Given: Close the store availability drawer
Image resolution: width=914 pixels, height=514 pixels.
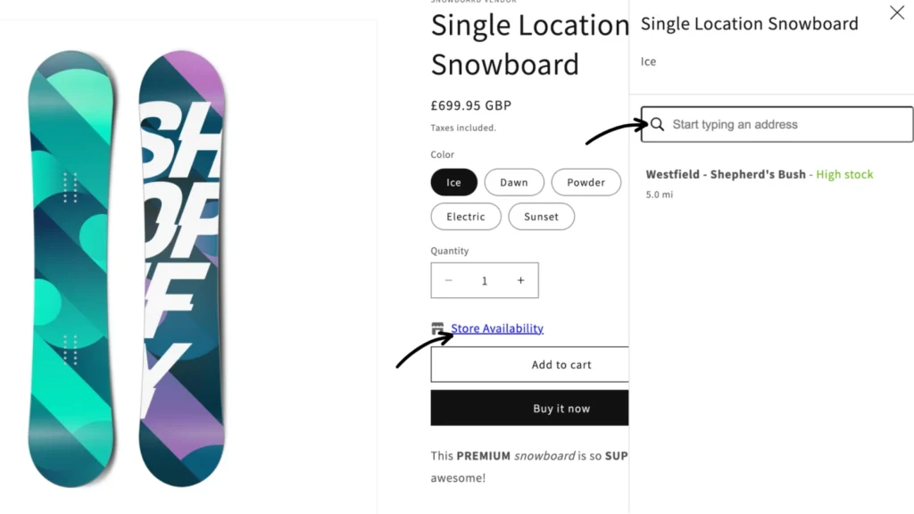Looking at the screenshot, I should tap(896, 13).
